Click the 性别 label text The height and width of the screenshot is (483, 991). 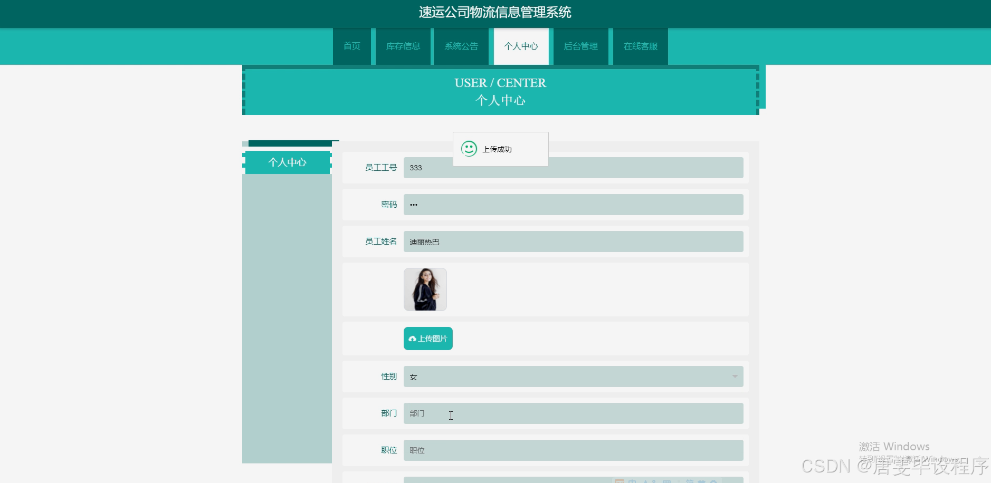click(x=389, y=376)
